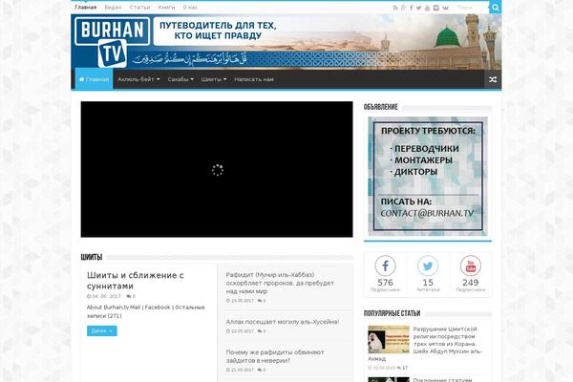Open the Видео top menu item

pyautogui.click(x=113, y=7)
